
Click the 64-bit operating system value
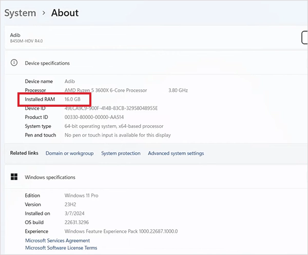tap(114, 126)
